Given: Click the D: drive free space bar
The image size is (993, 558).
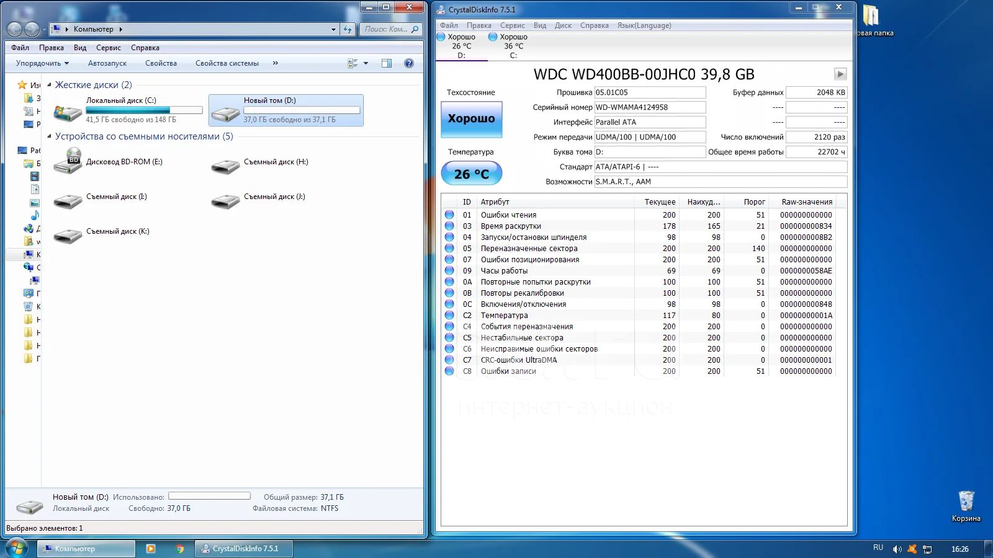Looking at the screenshot, I should click(x=302, y=110).
